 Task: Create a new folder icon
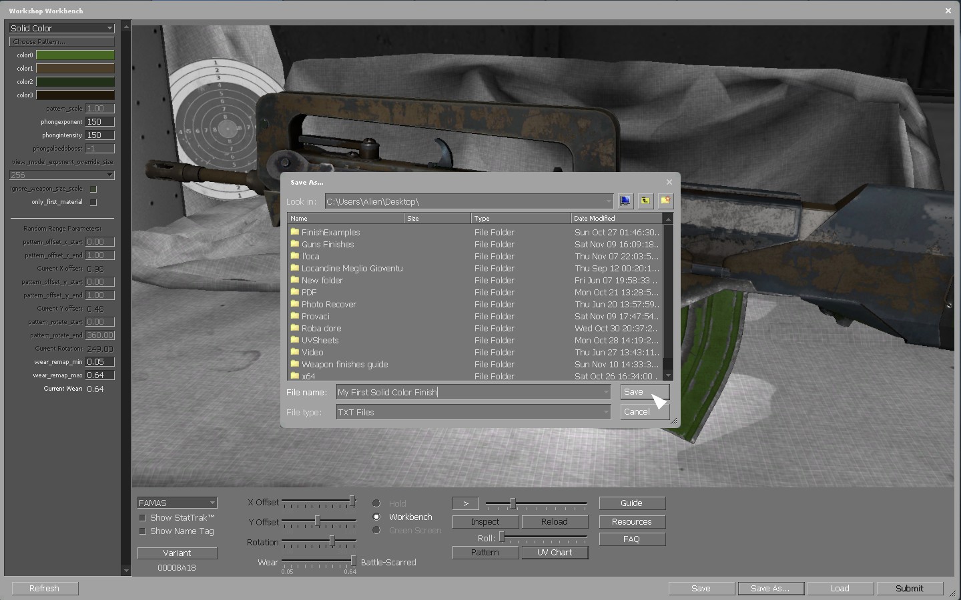point(665,201)
